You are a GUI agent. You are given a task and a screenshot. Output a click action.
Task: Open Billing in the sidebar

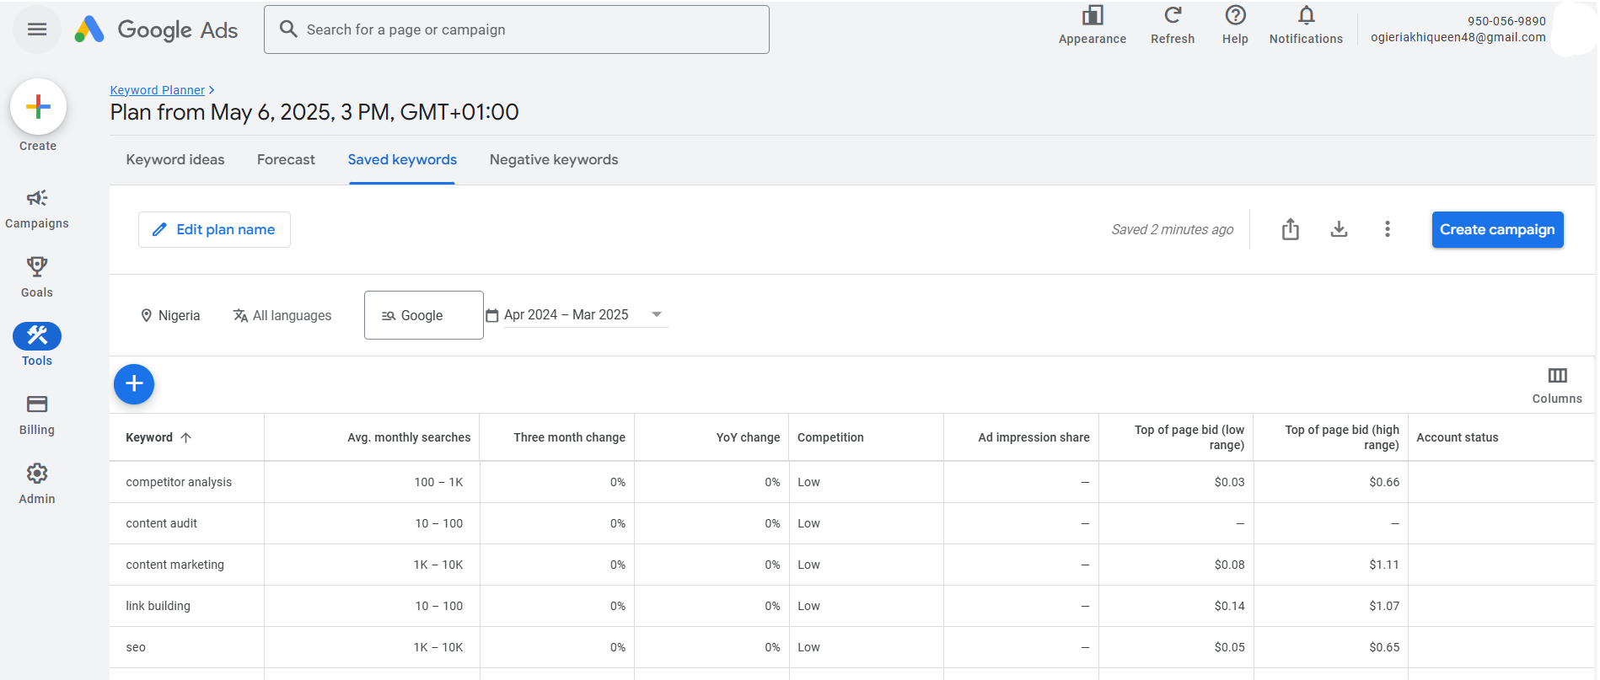pos(37,415)
